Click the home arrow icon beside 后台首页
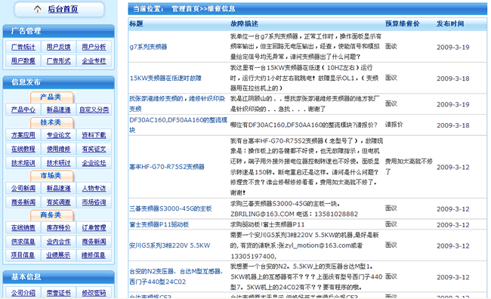The height and width of the screenshot is (299, 491). [x=38, y=9]
